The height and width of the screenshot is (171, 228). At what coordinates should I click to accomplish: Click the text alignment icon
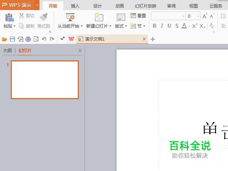point(223,26)
